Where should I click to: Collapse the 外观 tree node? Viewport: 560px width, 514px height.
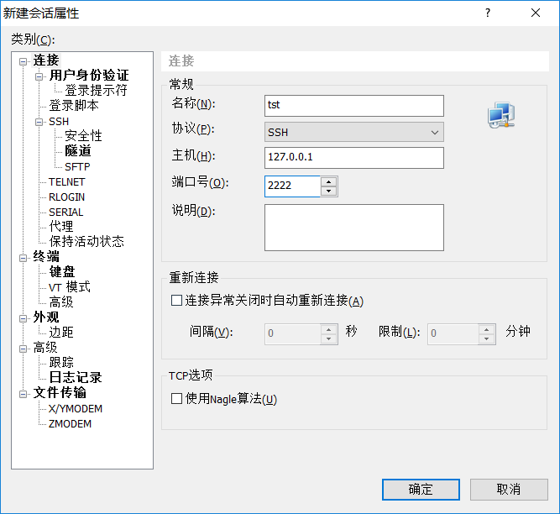tap(24, 318)
